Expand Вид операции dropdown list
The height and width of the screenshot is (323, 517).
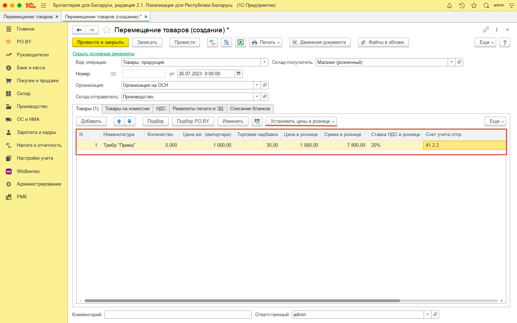[265, 62]
